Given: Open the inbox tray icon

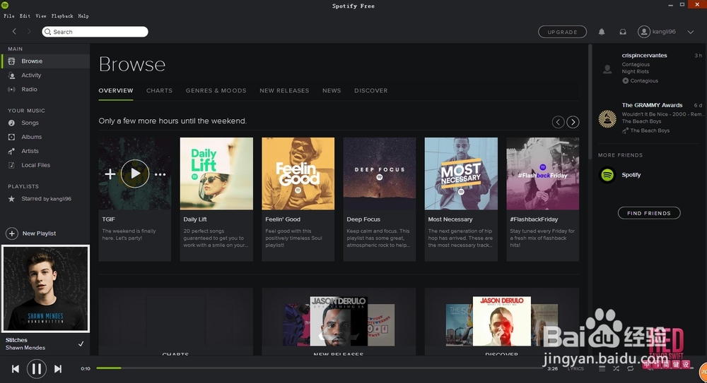Looking at the screenshot, I should 623,32.
